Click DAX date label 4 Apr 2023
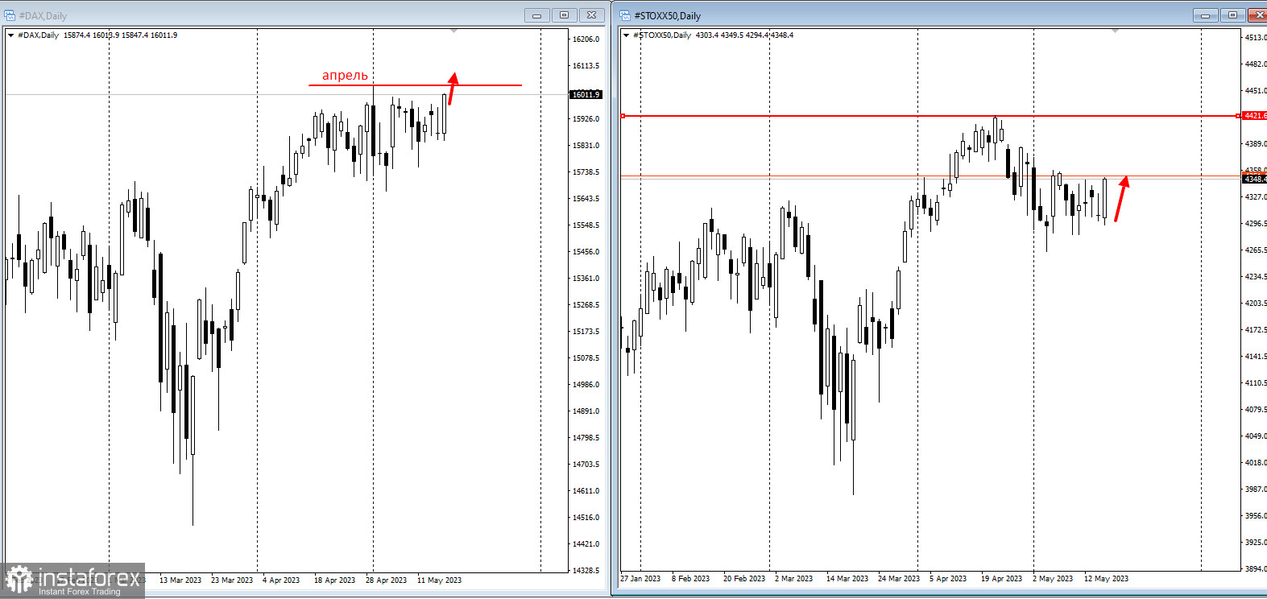Screen dimensions: 1267x599 281,580
